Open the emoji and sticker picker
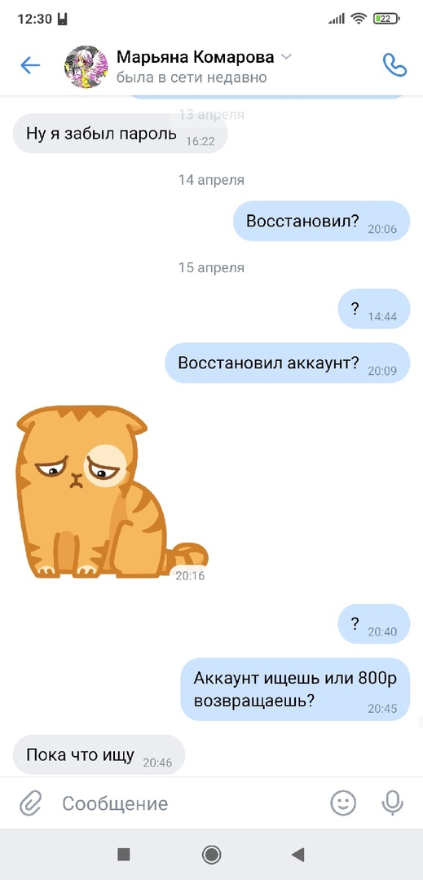 coord(343,803)
